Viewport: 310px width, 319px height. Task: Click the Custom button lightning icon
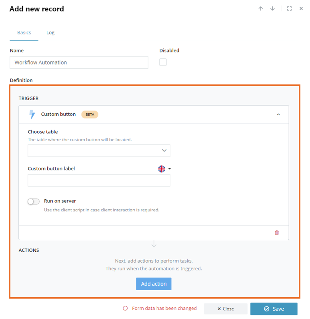(x=32, y=114)
